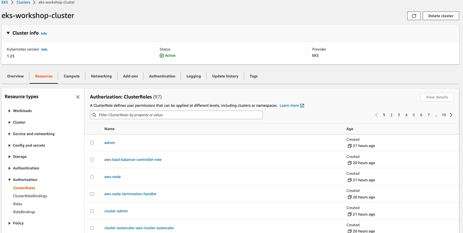463x233 pixels.
Task: Open ClusterRoleBindings in the sidebar
Action: click(30, 196)
